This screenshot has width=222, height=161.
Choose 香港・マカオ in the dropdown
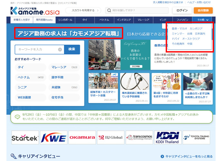pyautogui.click(x=180, y=29)
